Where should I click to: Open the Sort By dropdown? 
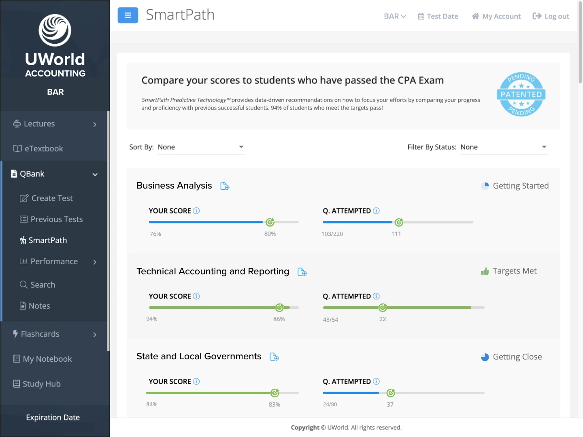pyautogui.click(x=201, y=147)
